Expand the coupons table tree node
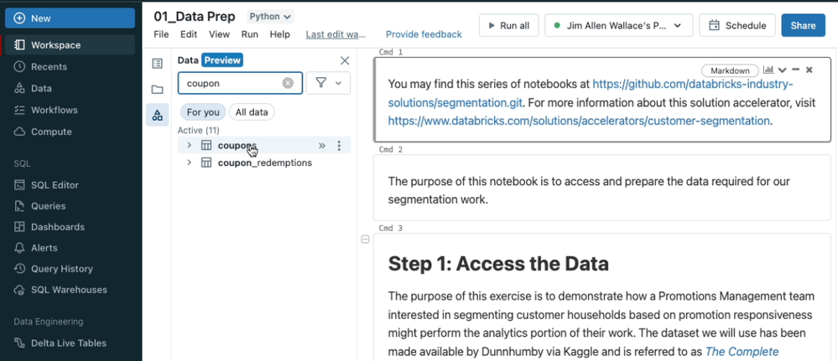This screenshot has width=838, height=361. [x=189, y=146]
